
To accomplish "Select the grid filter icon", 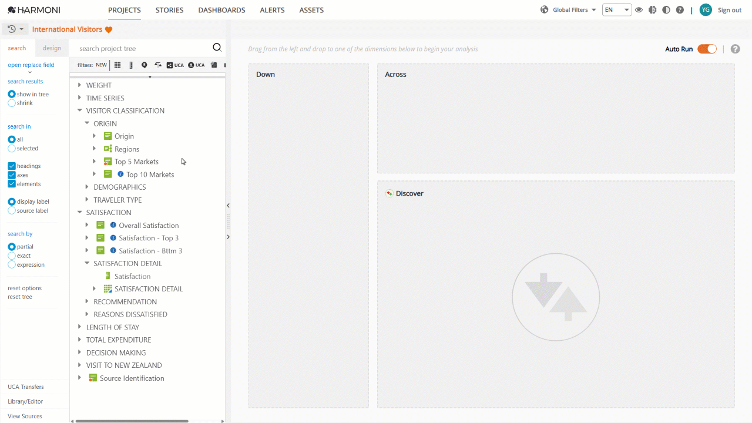I will click(x=117, y=65).
